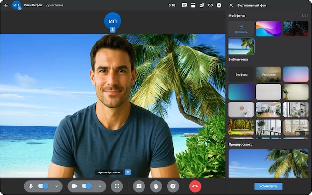Click the participants list icon
Screen dimensions: 312x195
(x=202, y=5)
